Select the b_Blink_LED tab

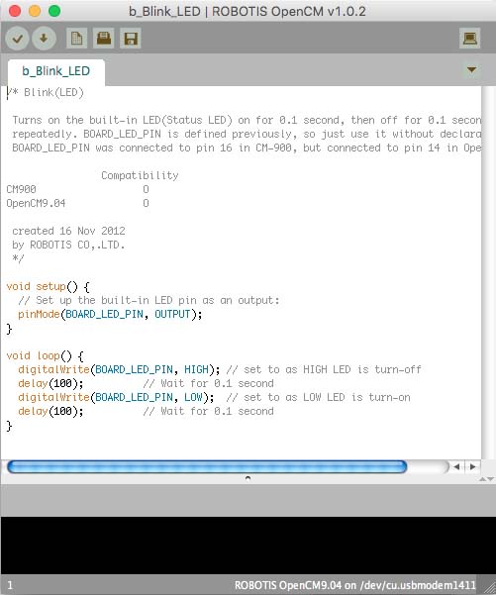[x=55, y=71]
